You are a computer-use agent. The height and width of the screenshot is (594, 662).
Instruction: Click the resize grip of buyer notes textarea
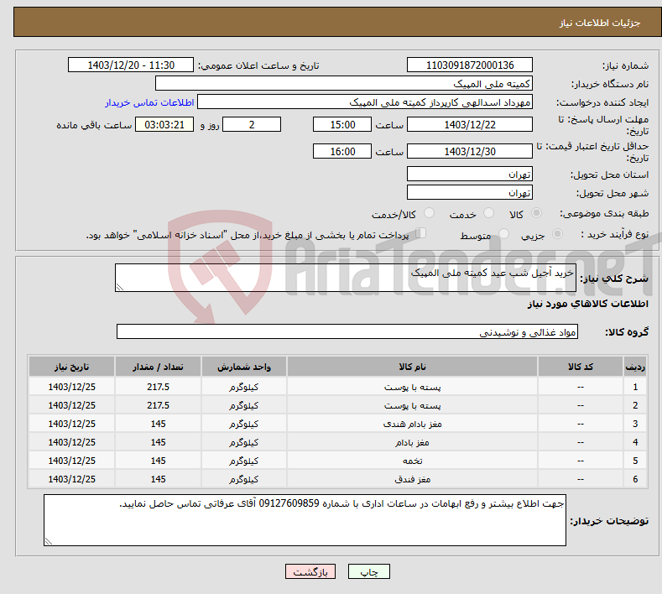click(x=49, y=541)
